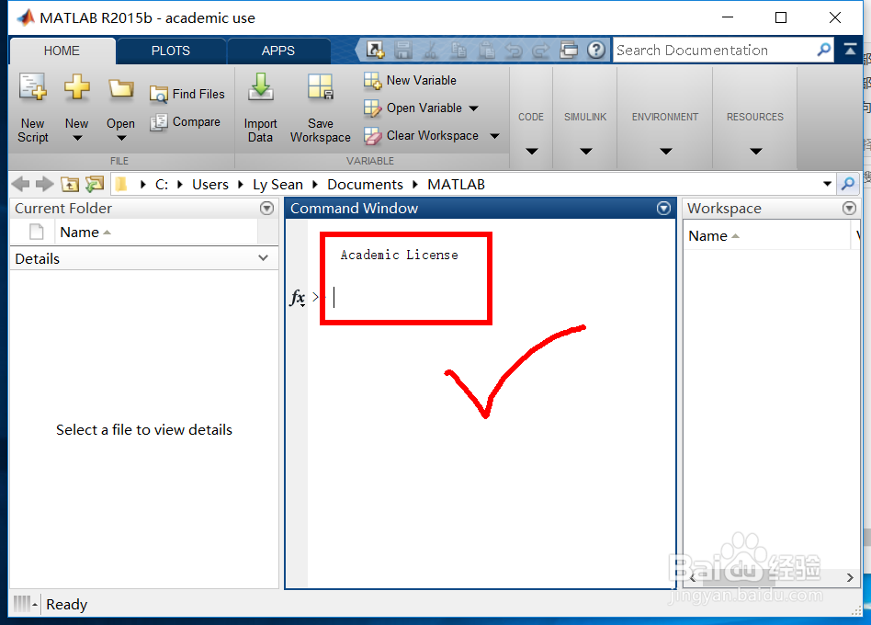Image resolution: width=871 pixels, height=625 pixels.
Task: Expand the Open dropdown arrow
Action: point(121,139)
